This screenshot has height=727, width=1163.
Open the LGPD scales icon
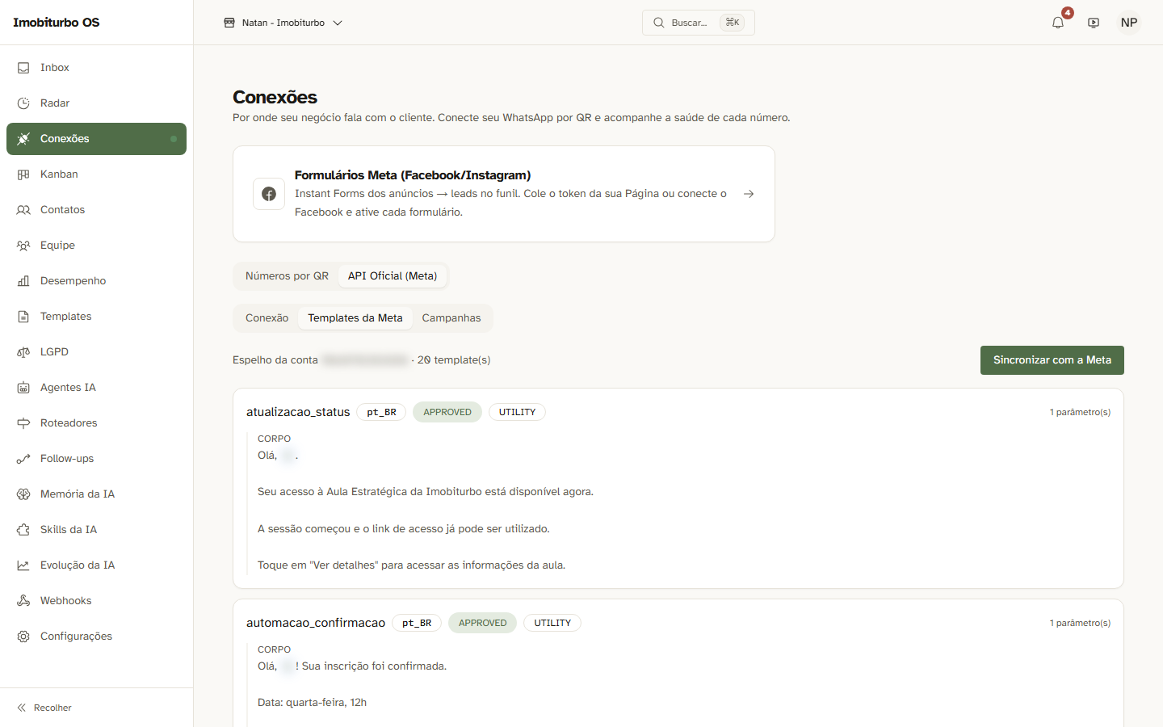tap(23, 352)
